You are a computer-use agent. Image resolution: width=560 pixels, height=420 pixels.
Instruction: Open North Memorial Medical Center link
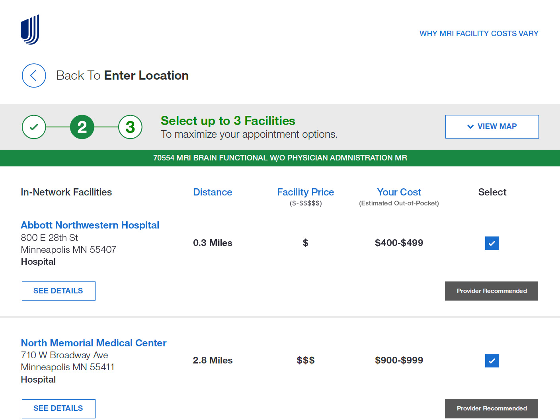94,343
